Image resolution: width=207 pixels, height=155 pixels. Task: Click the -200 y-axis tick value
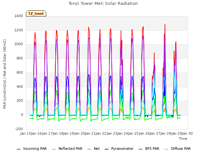coord(19,129)
